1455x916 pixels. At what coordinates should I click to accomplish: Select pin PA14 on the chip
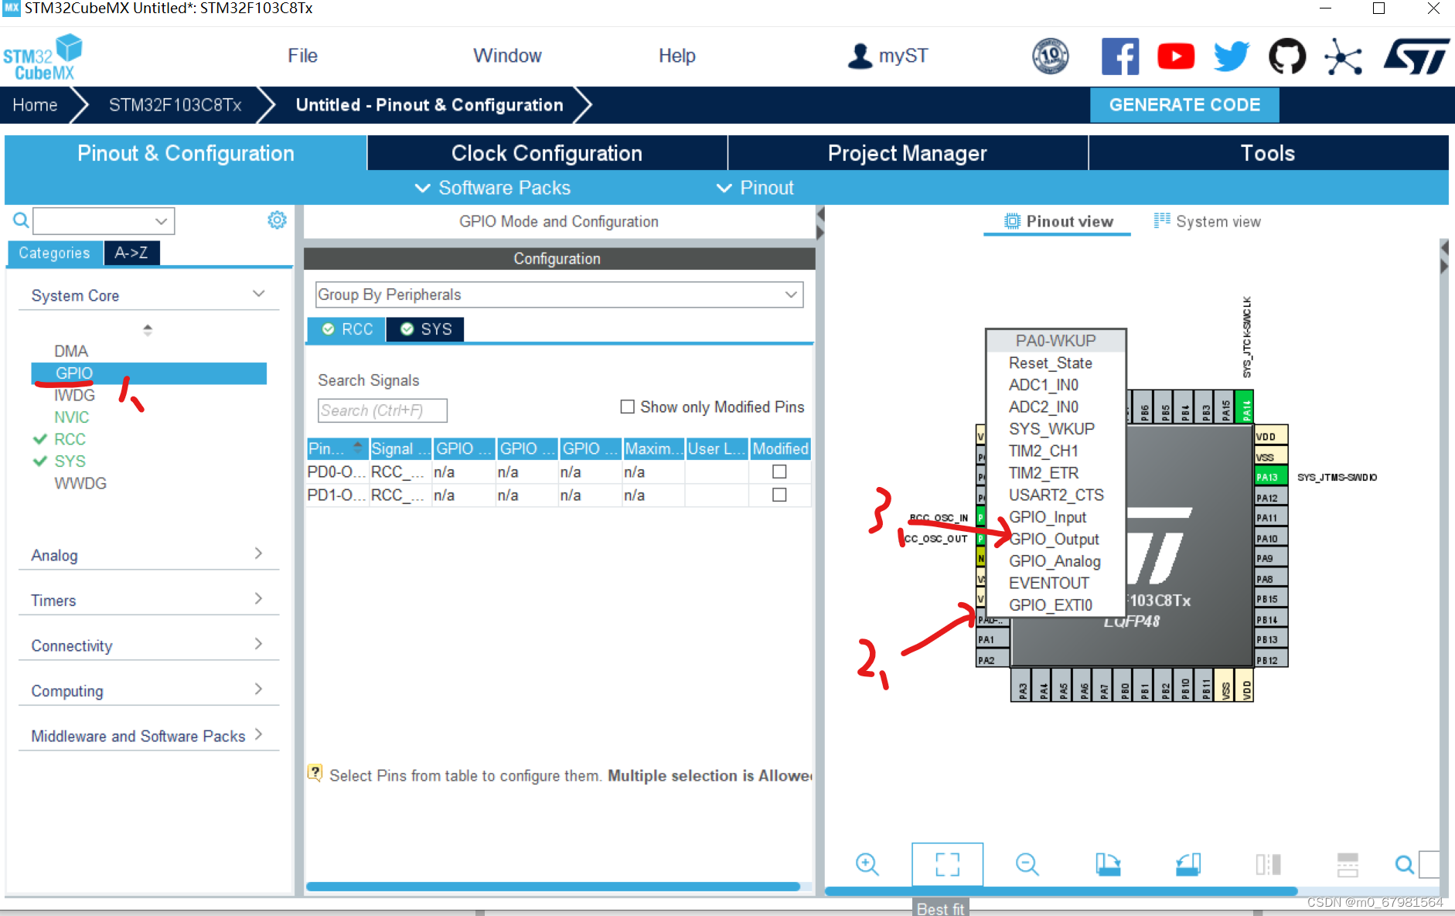point(1245,407)
